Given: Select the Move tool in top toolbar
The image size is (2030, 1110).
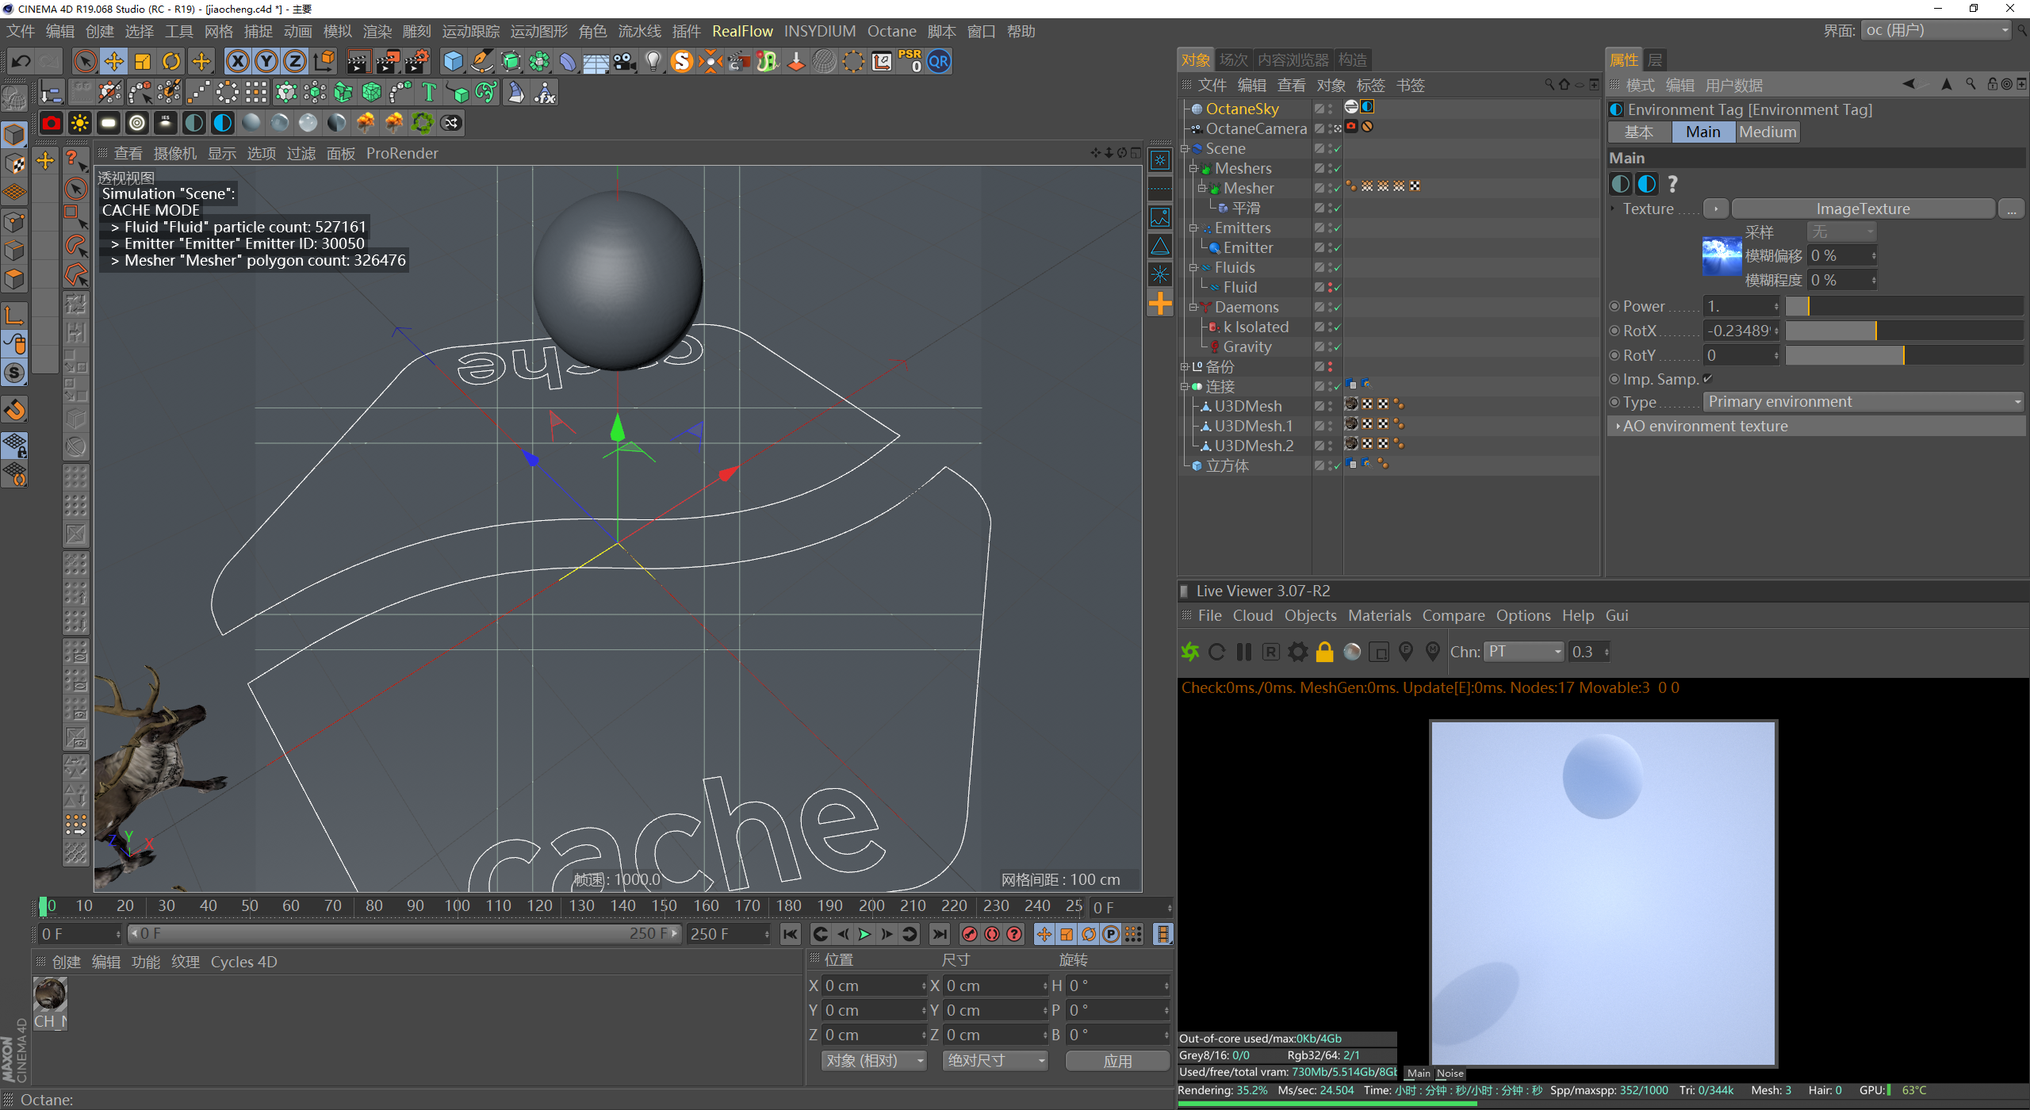Looking at the screenshot, I should [x=113, y=61].
